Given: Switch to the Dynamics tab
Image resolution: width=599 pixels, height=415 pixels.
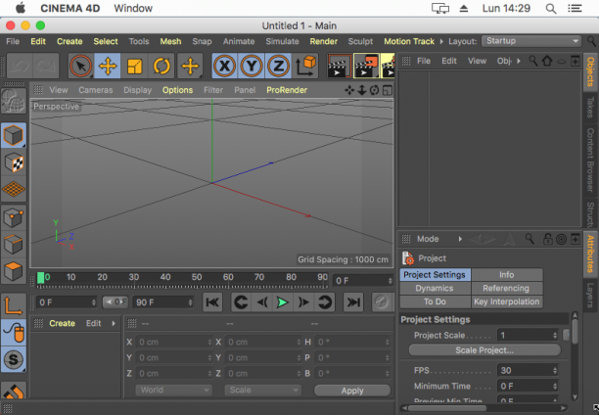Looking at the screenshot, I should tap(435, 288).
